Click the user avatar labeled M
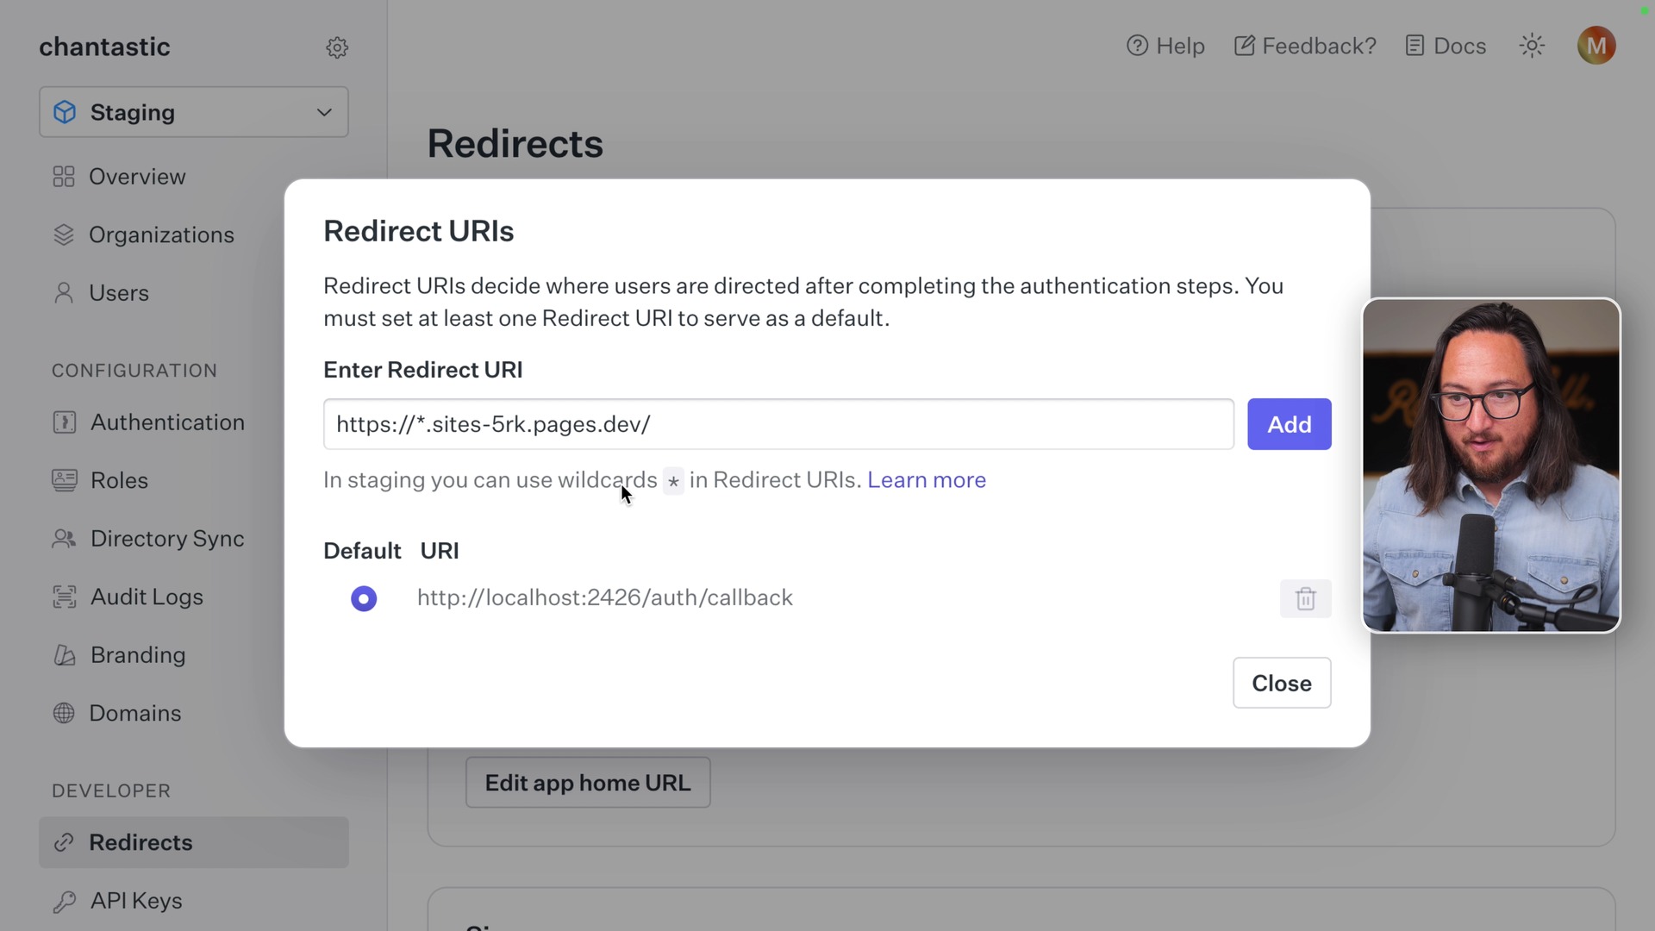1655x931 pixels. click(1596, 45)
